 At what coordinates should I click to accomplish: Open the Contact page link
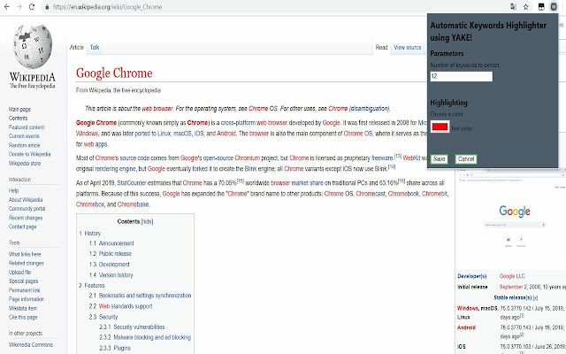click(x=22, y=227)
